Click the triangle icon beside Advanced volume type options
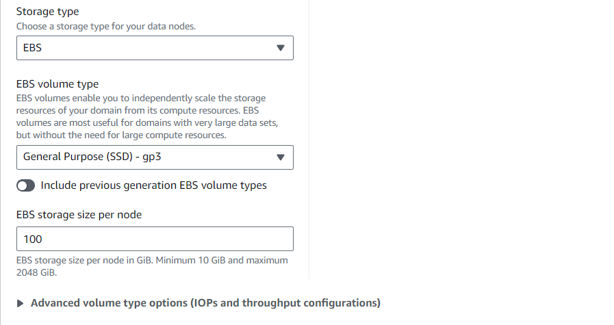The width and height of the screenshot is (614, 325). tap(21, 303)
